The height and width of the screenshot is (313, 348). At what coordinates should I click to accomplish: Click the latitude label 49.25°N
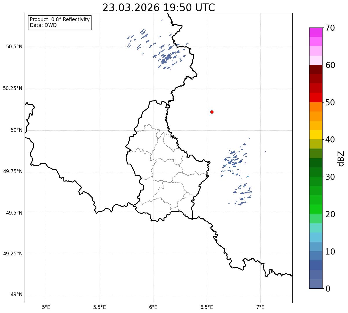pyautogui.click(x=12, y=254)
